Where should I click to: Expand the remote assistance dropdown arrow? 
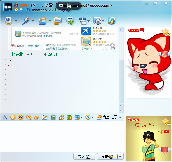(x=103, y=21)
